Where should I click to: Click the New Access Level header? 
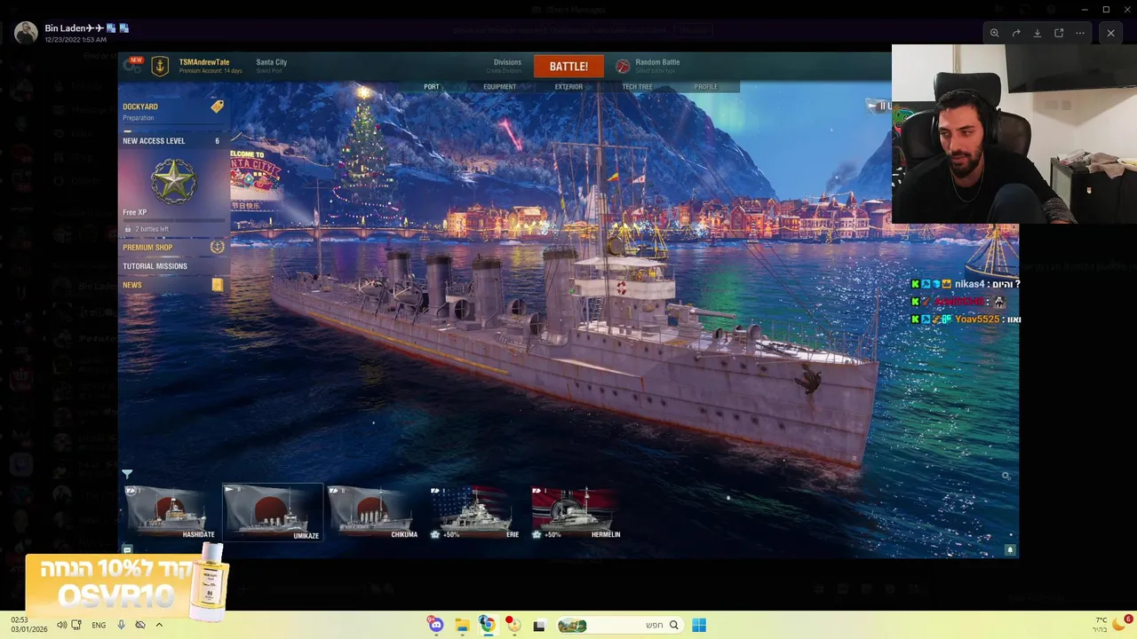(x=174, y=141)
